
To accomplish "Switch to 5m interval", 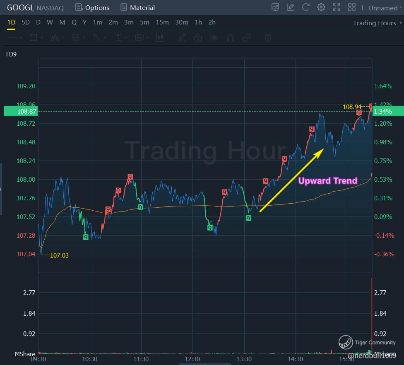I will pyautogui.click(x=144, y=22).
